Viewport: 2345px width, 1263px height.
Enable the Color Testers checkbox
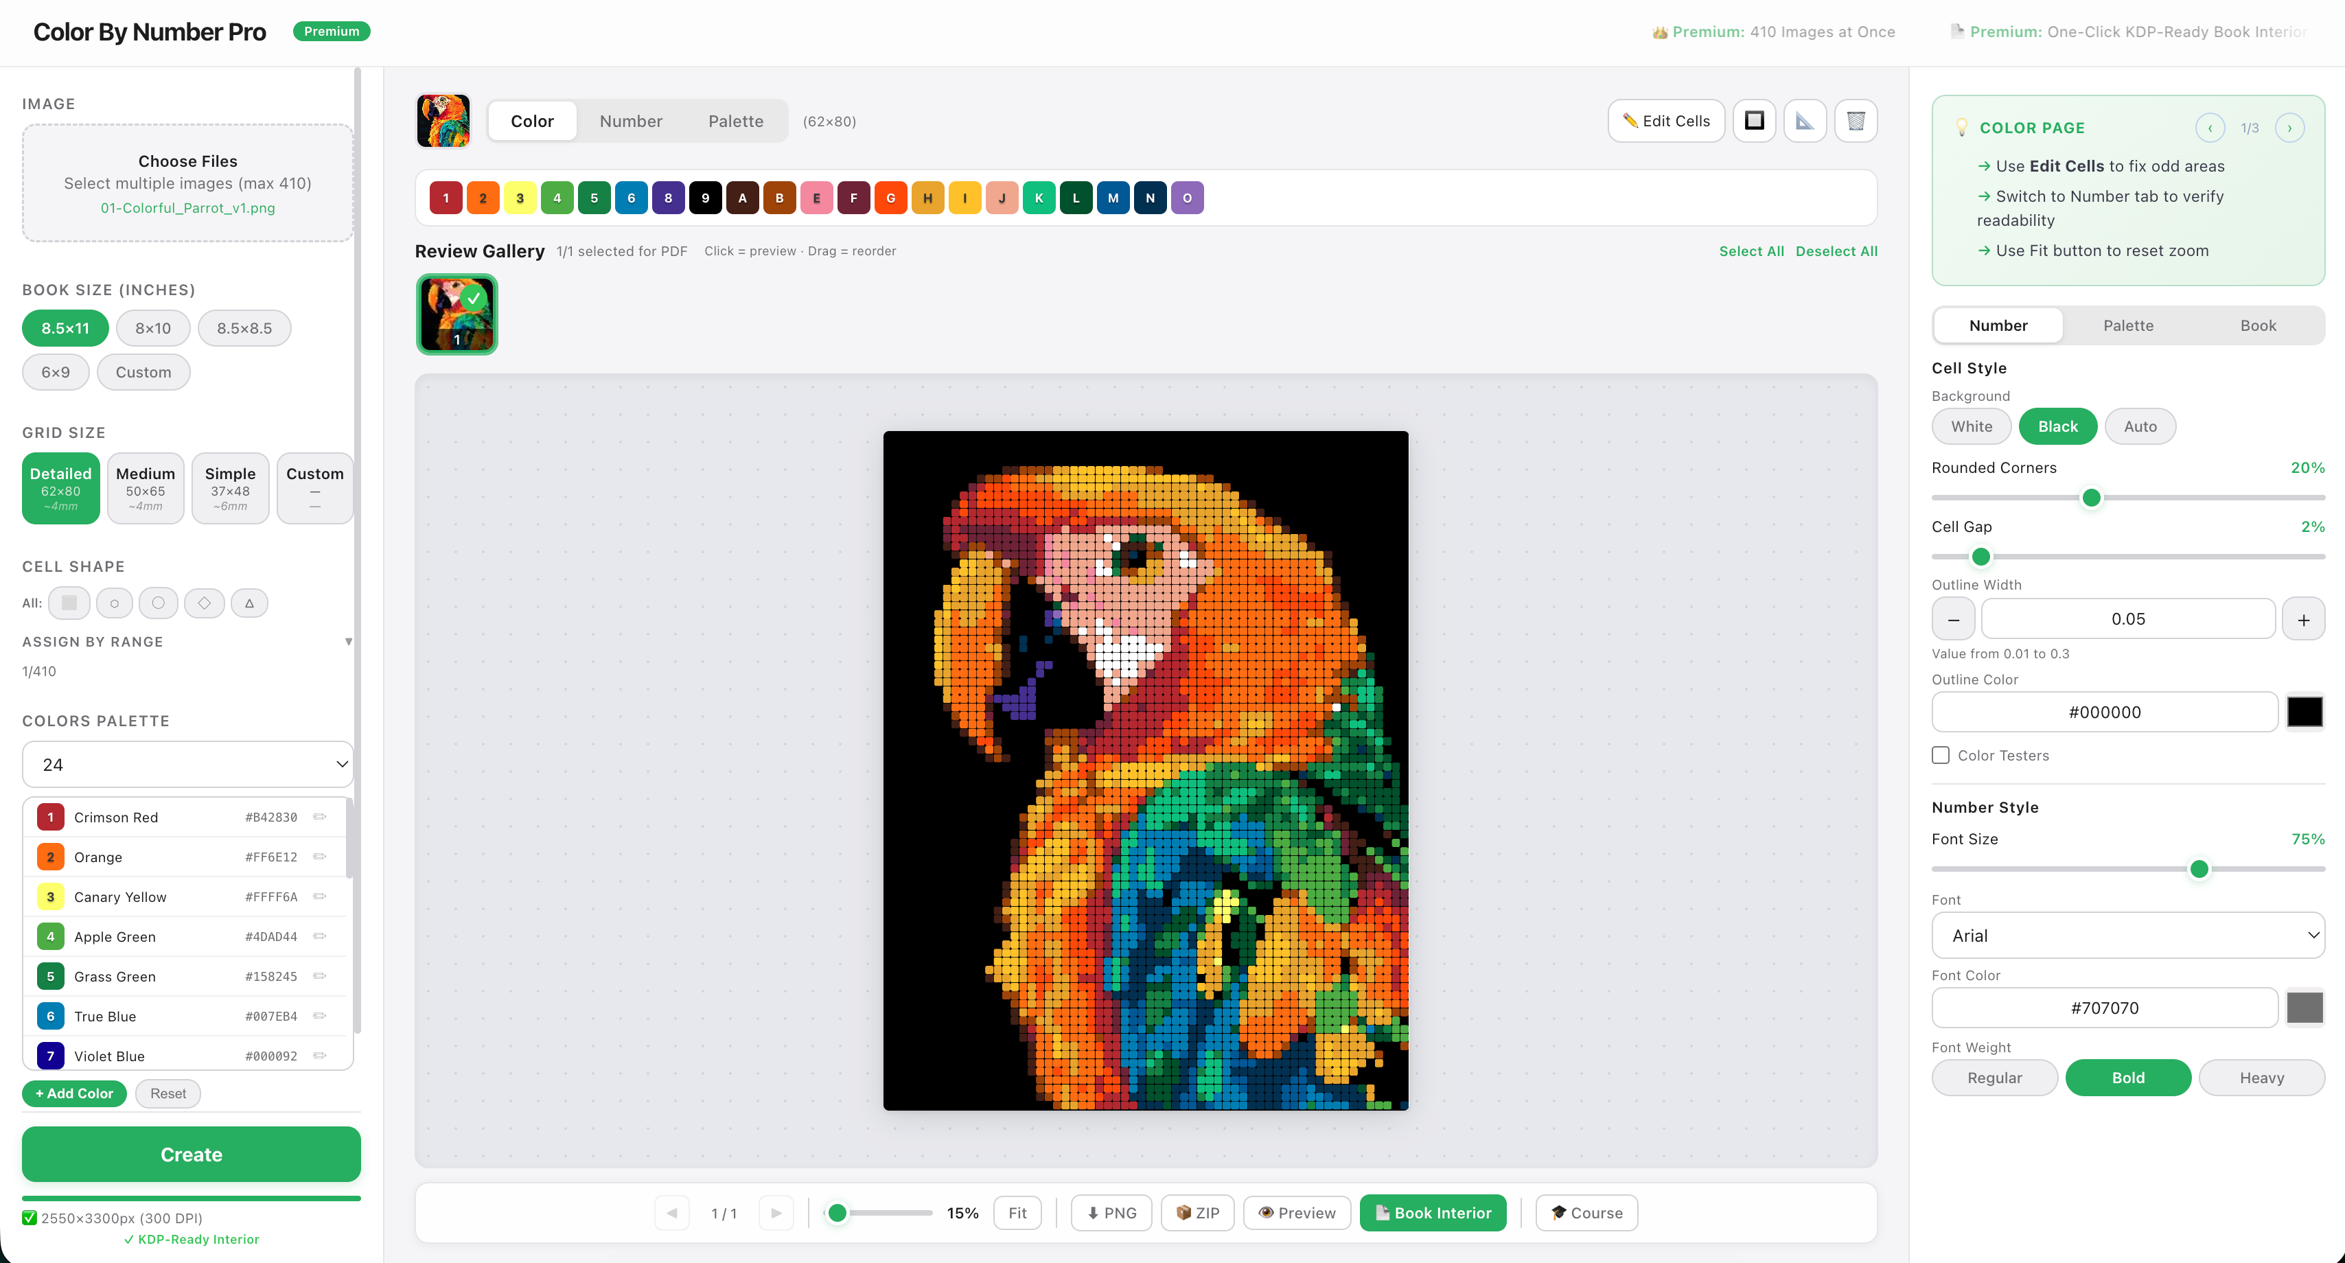1940,755
